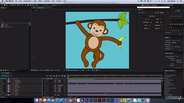The width and height of the screenshot is (184, 103).
Task: Toggle the Opacity stopwatch on closedeyes
Action: [x=12, y=84]
